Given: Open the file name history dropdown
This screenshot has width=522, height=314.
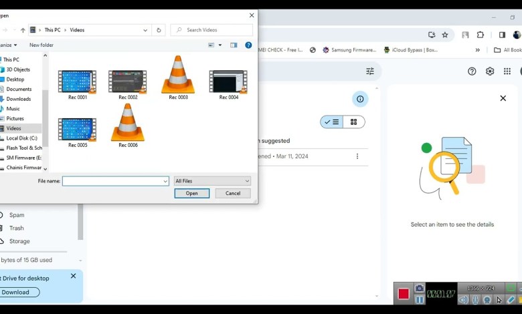Looking at the screenshot, I should coord(165,181).
